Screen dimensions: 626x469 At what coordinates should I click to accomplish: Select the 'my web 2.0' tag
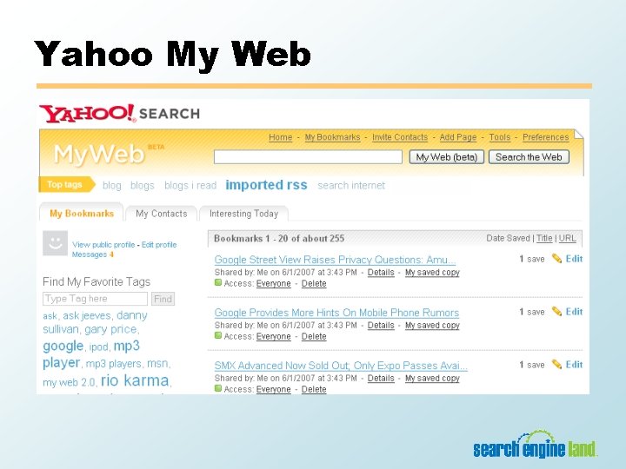(x=69, y=382)
